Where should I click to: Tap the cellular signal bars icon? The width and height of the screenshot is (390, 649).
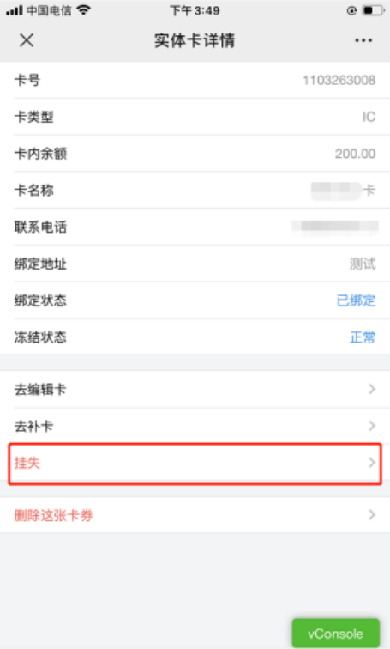click(x=14, y=11)
